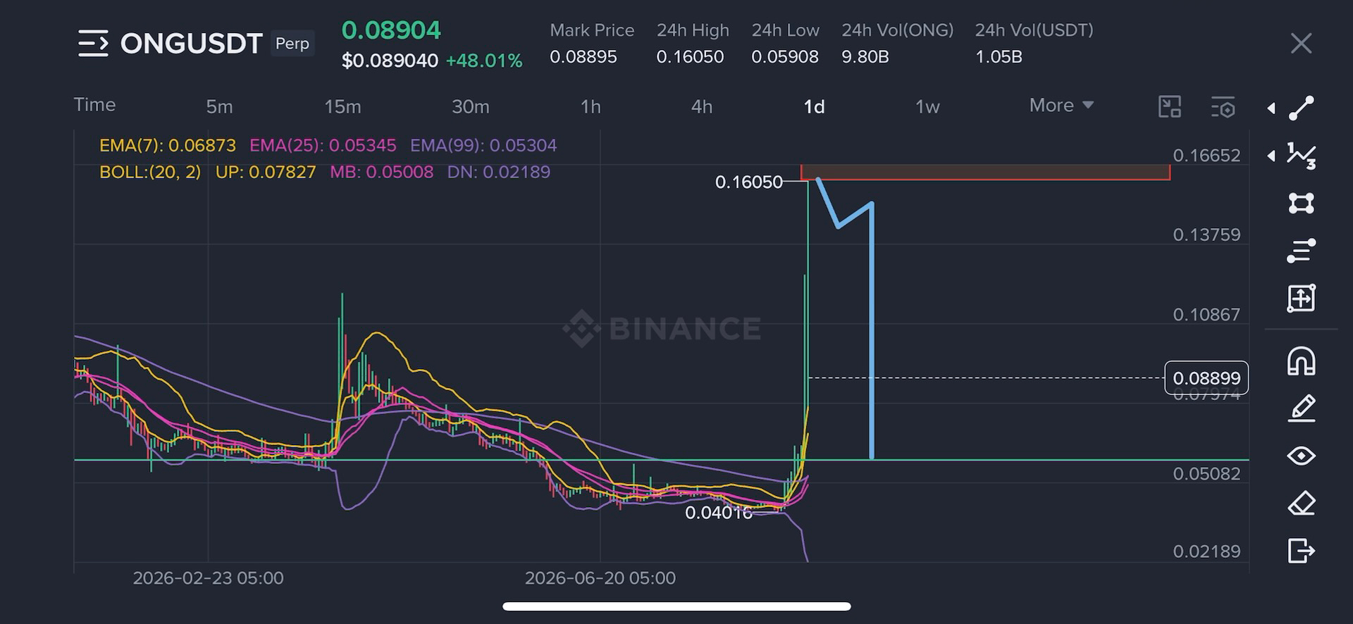Tap the 24h High value 0.16050
Screen dimensions: 1353x624
pos(690,57)
